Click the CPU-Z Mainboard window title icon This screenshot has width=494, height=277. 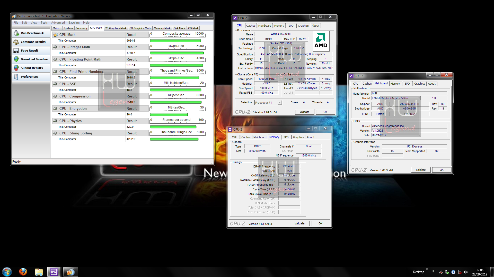coord(351,76)
